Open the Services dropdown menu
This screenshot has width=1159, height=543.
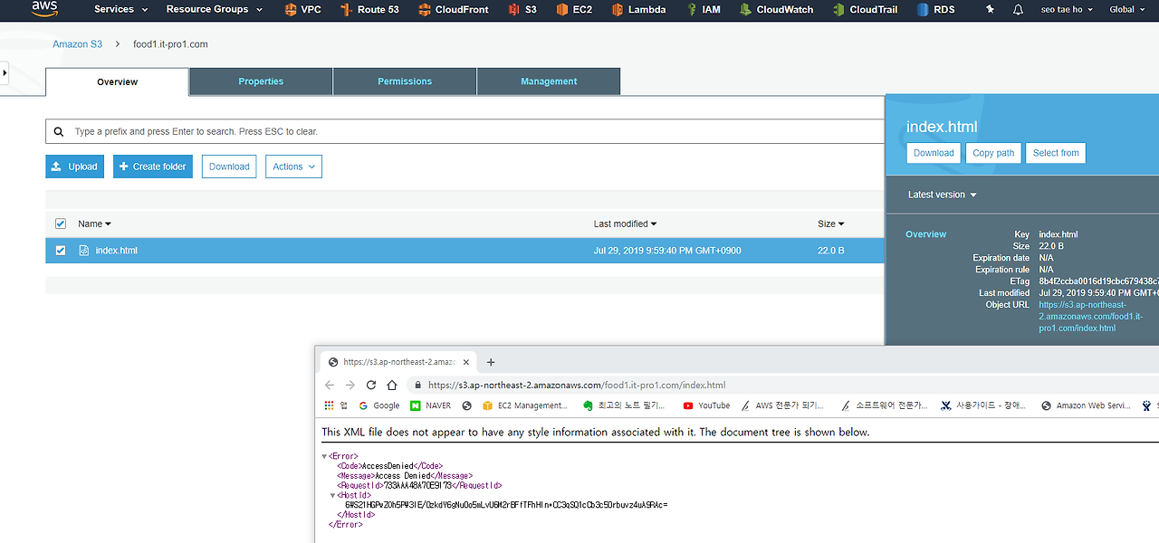pyautogui.click(x=120, y=9)
